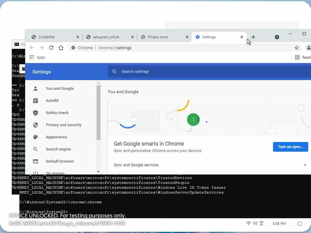The image size is (311, 233).
Task: Click the volume speaker icon in tray
Action: (x=255, y=223)
